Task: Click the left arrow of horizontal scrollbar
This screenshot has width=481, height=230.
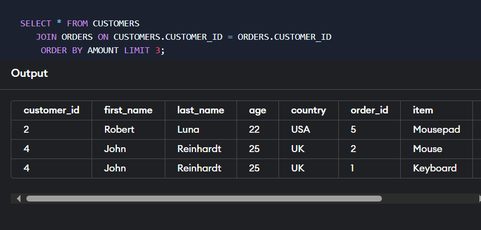Action: pos(18,198)
